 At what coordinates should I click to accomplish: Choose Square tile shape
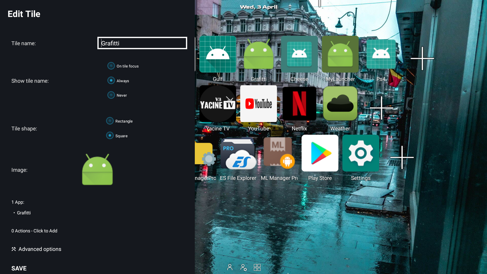point(117,135)
